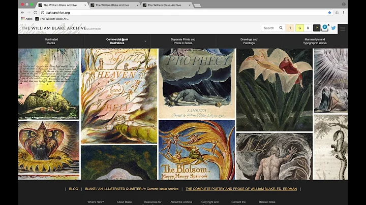Click the BLOG footer link
Image resolution: width=366 pixels, height=205 pixels.
coord(74,189)
